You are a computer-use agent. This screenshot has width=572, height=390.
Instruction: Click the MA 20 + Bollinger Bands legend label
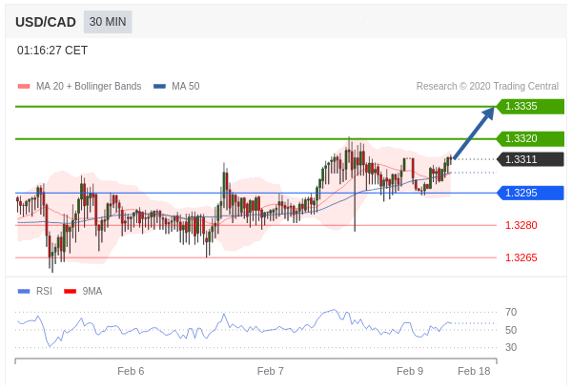89,86
